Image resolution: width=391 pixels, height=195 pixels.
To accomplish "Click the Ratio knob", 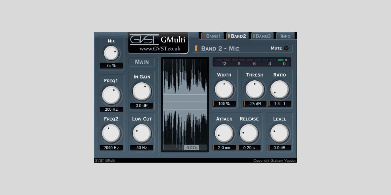I will coord(280,89).
